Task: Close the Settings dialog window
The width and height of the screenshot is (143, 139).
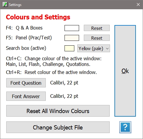Action: tap(138, 4)
